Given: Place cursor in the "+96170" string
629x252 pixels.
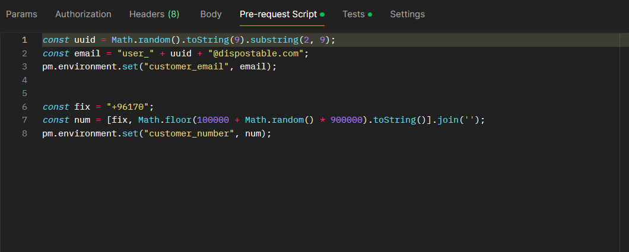Looking at the screenshot, I should [x=130, y=107].
